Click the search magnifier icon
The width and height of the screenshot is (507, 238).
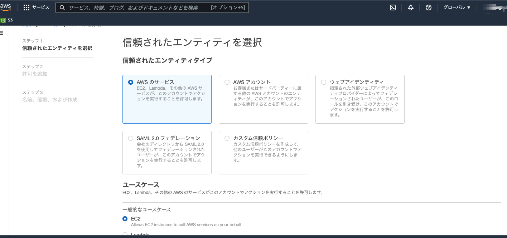pos(62,8)
